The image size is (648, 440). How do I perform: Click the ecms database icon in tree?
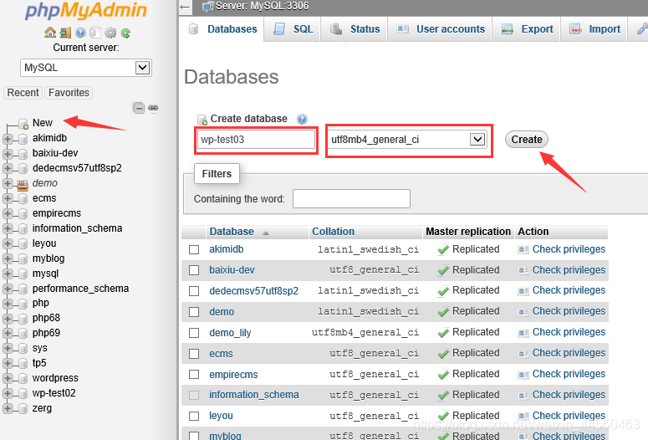pyautogui.click(x=23, y=198)
